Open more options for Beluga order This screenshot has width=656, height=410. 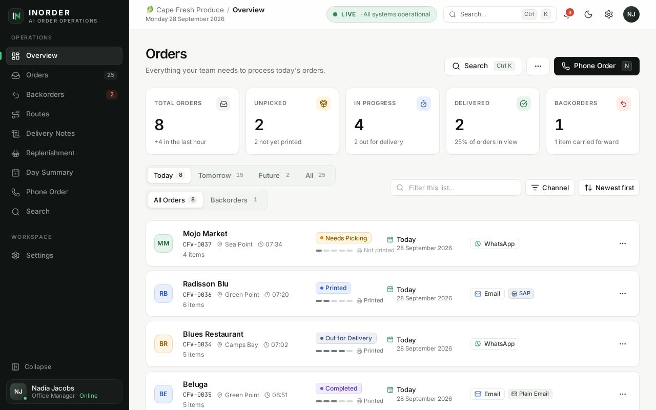pos(623,394)
